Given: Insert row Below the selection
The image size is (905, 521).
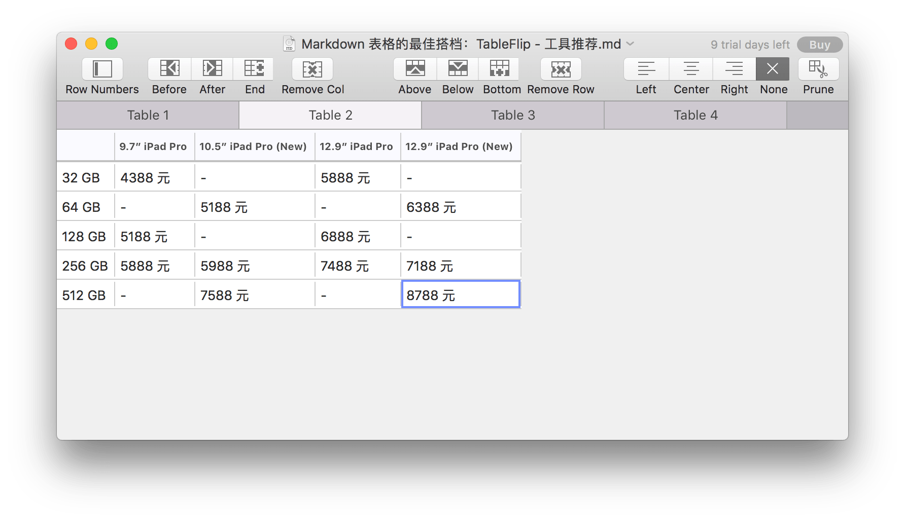Looking at the screenshot, I should coord(458,69).
